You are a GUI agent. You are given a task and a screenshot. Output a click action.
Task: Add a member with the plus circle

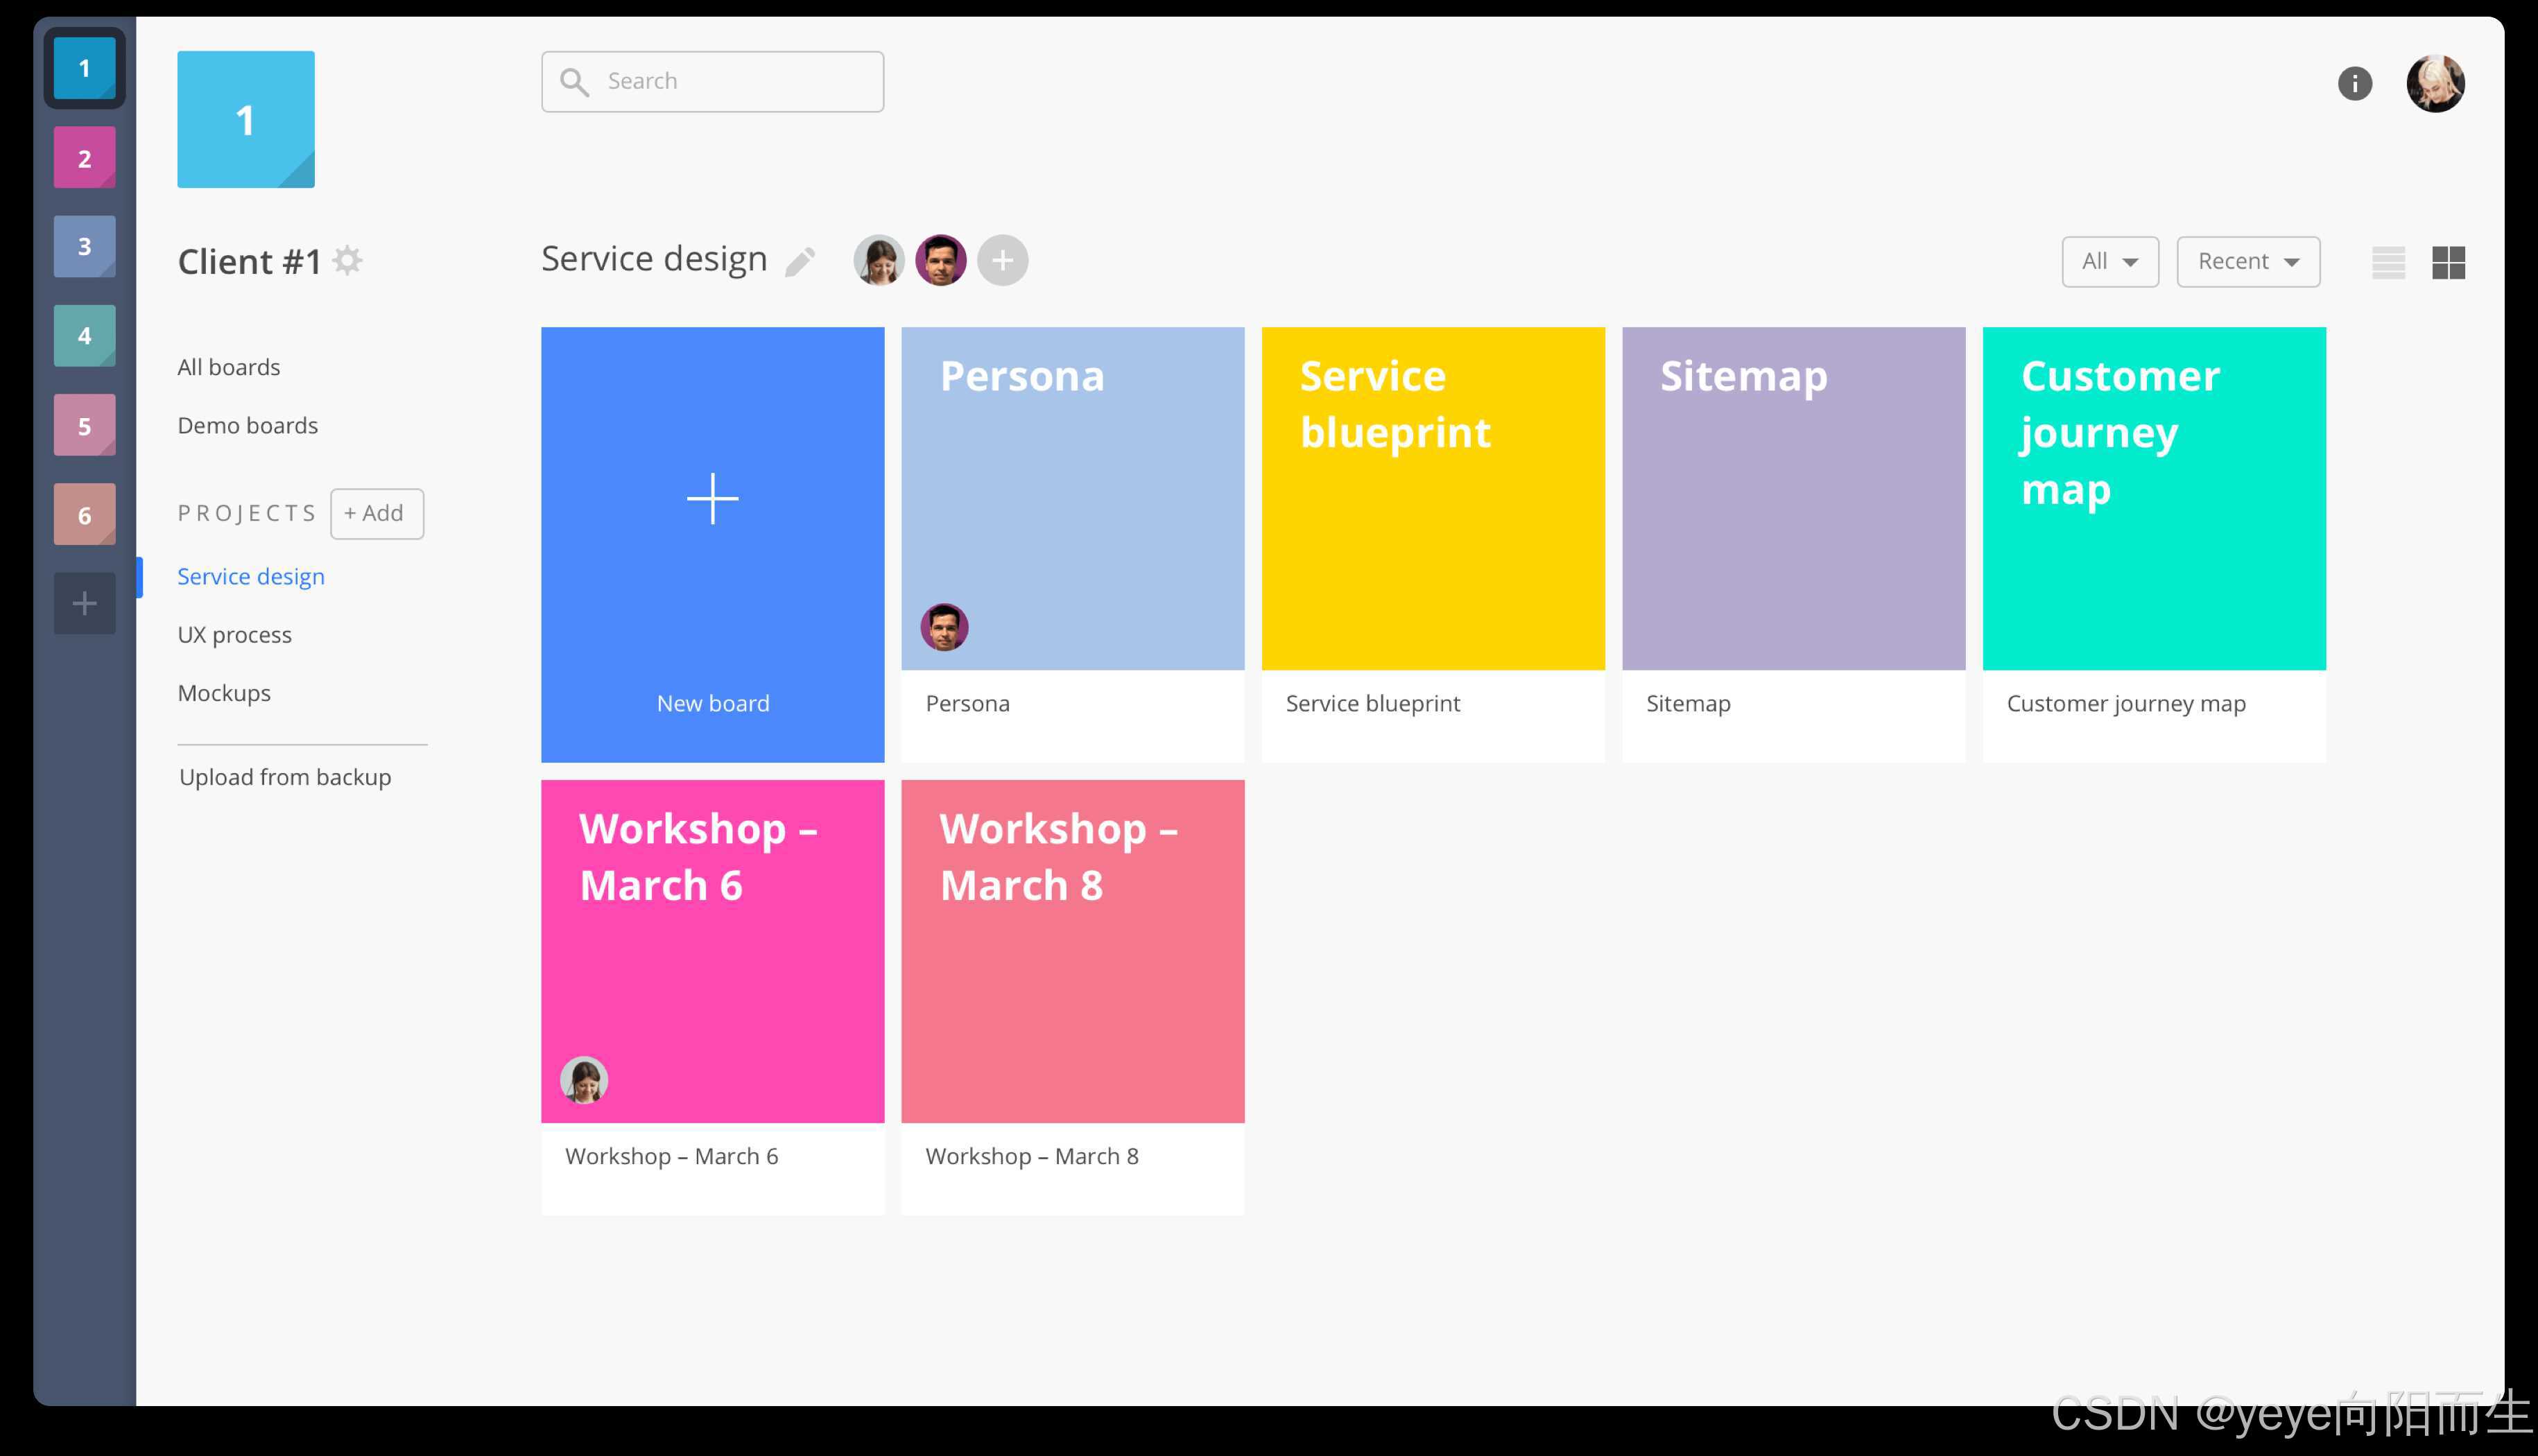point(1002,261)
